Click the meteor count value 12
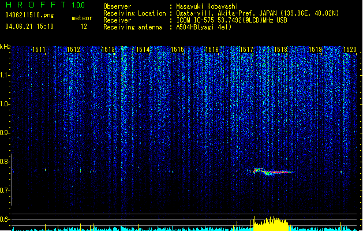This screenshot has width=363, height=231. (84, 27)
